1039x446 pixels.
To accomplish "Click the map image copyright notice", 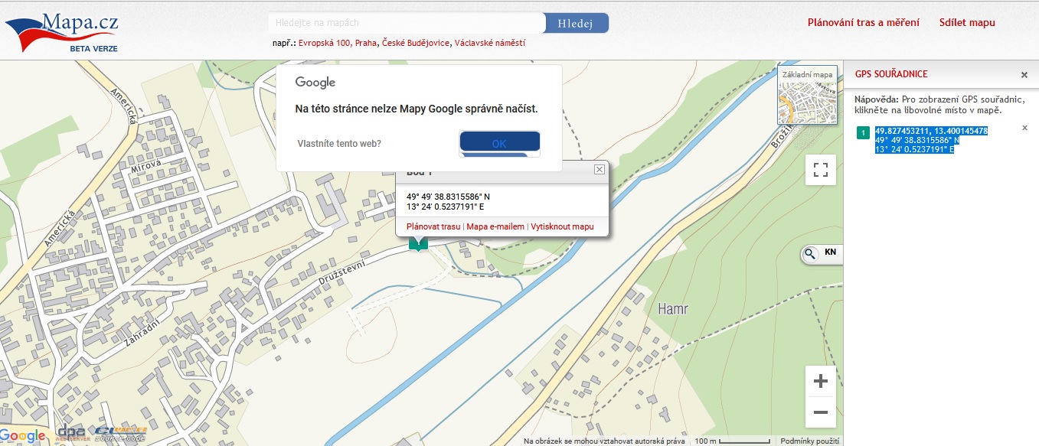I will [604, 441].
